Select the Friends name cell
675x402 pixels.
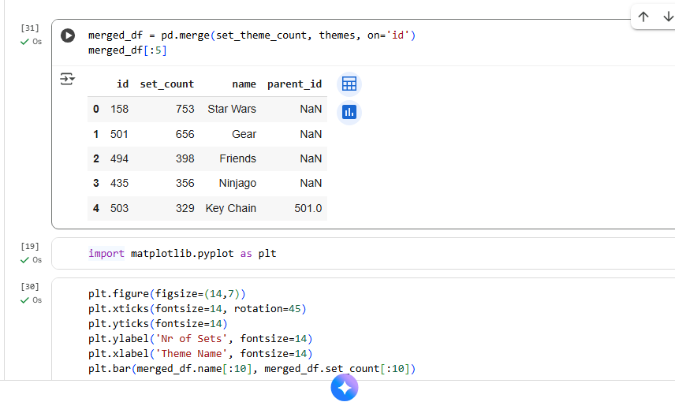[237, 158]
